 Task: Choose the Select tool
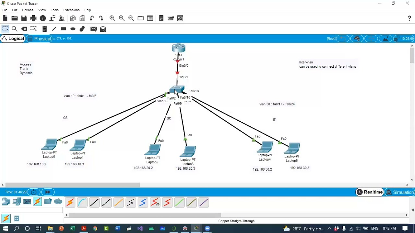(x=5, y=29)
